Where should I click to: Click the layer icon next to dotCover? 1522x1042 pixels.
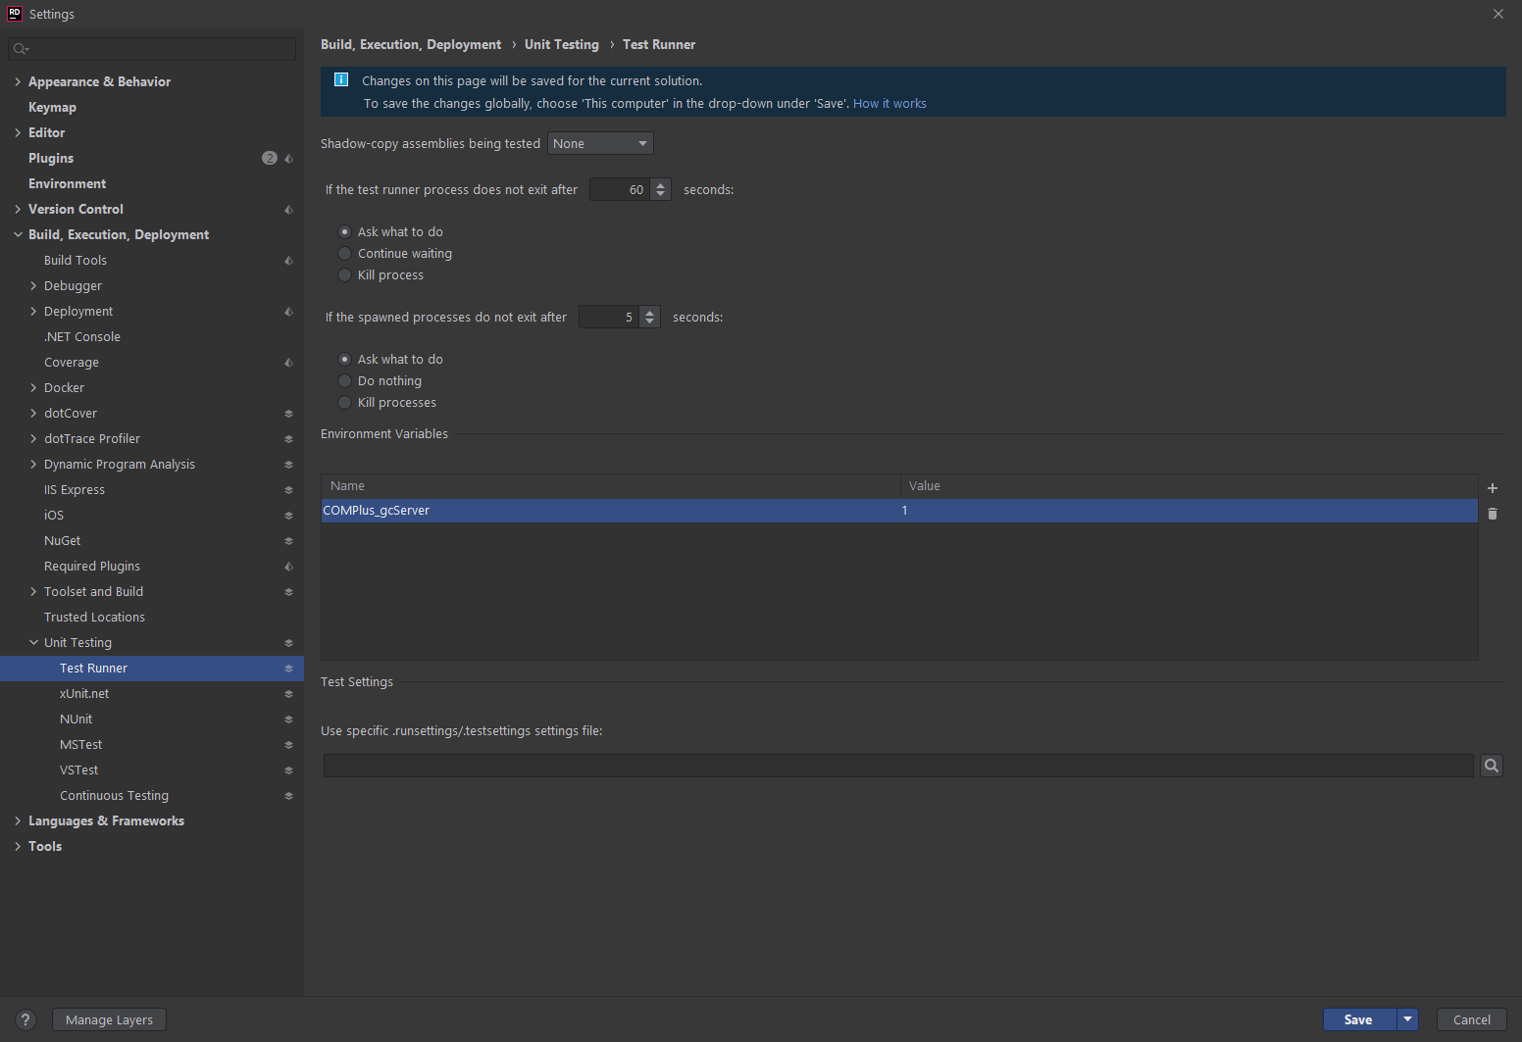(288, 414)
